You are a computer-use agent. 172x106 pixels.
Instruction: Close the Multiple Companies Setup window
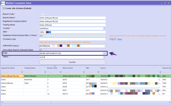169,3
